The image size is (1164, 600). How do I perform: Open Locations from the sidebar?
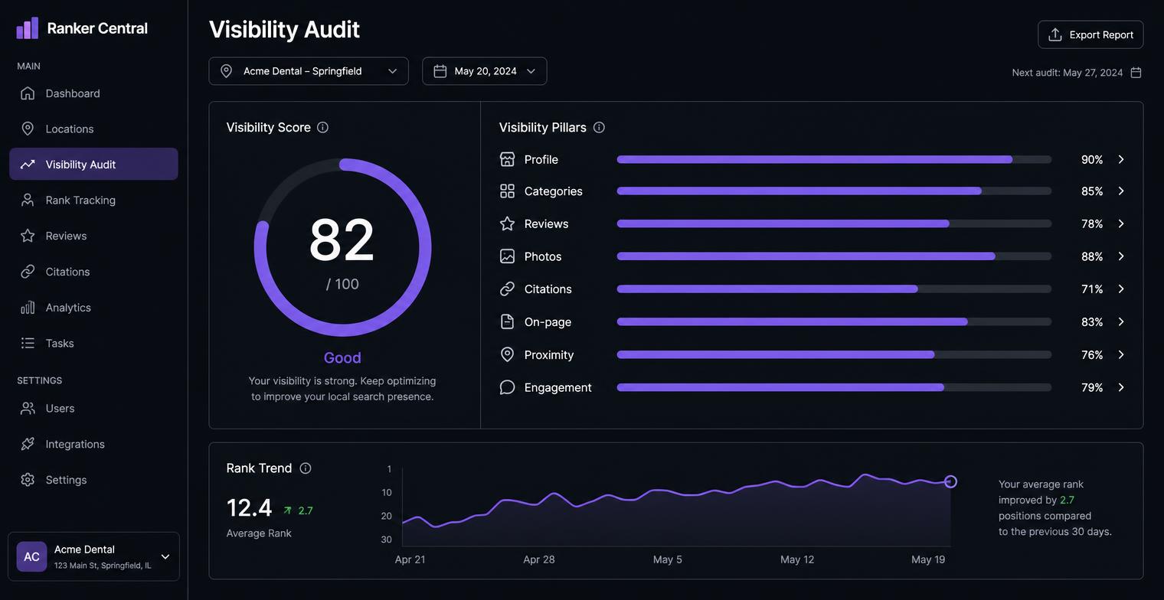tap(93, 129)
